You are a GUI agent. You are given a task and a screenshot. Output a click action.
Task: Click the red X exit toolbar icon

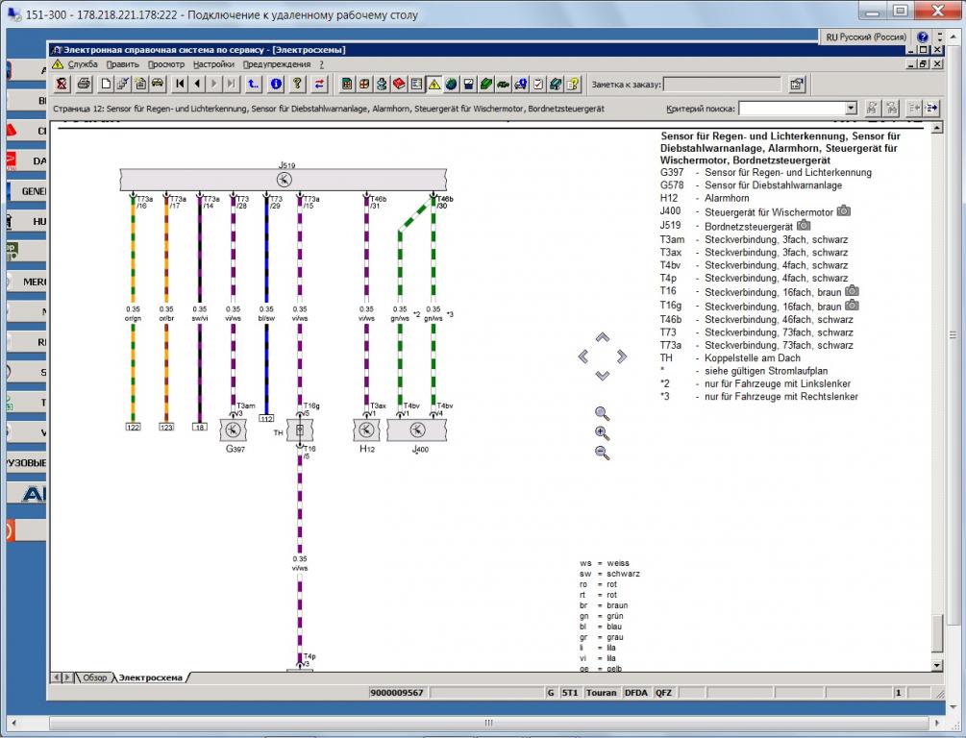click(x=62, y=84)
